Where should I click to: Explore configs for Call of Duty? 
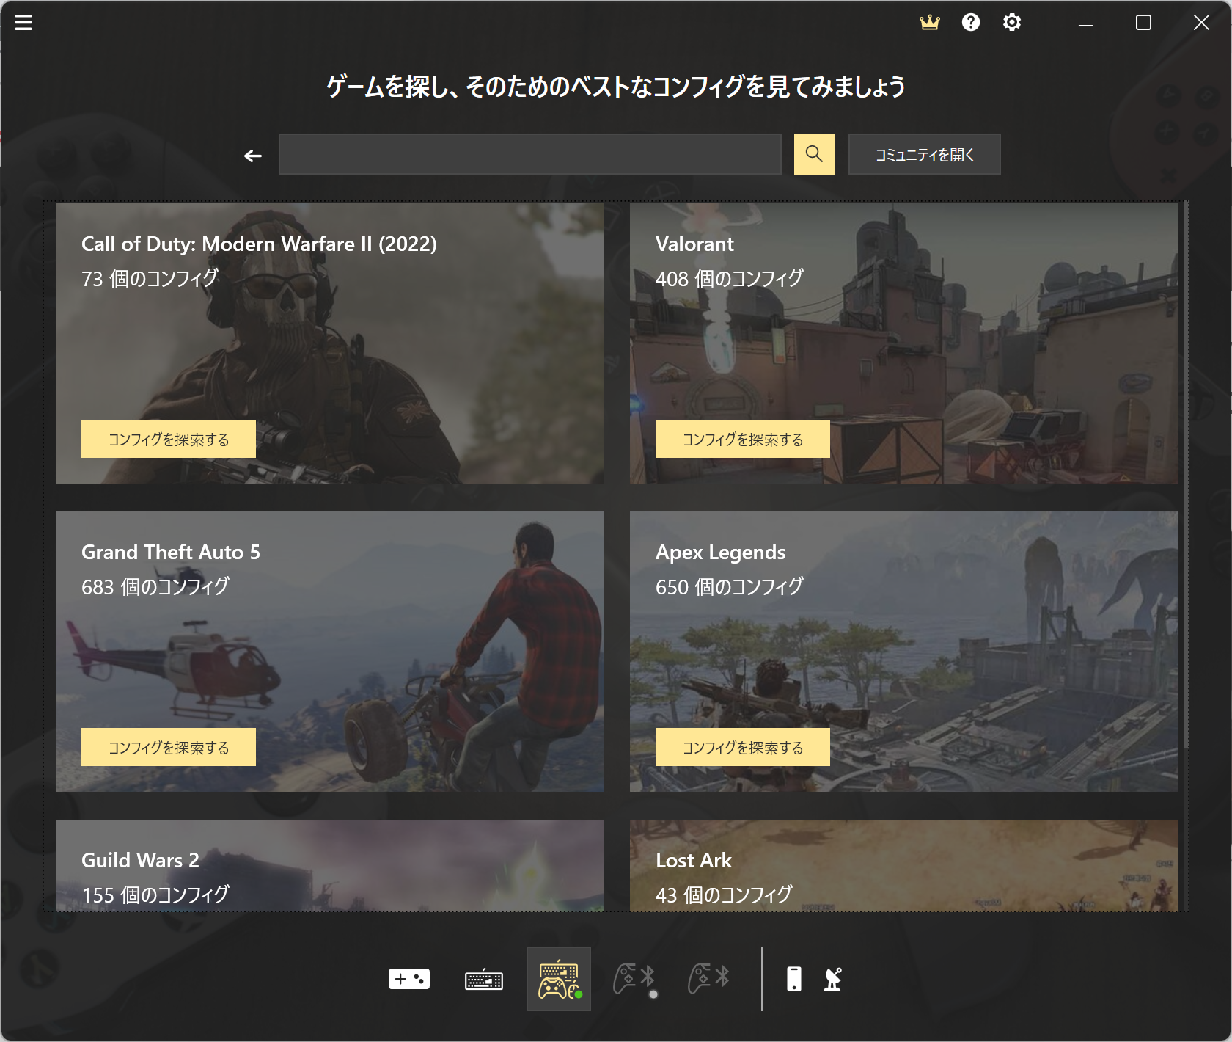pos(168,439)
